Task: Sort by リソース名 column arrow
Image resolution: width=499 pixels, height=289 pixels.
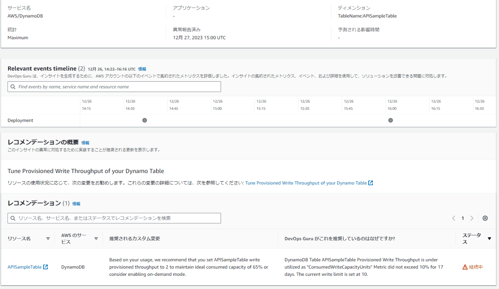Action: coord(48,239)
